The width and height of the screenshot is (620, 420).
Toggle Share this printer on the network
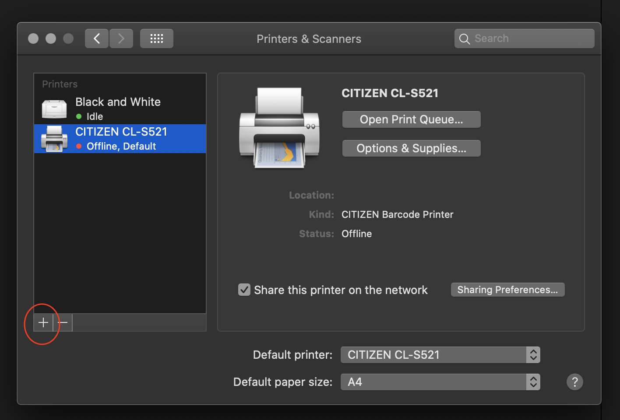244,290
